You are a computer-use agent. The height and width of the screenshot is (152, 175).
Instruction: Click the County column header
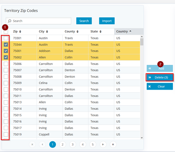coord(76,32)
